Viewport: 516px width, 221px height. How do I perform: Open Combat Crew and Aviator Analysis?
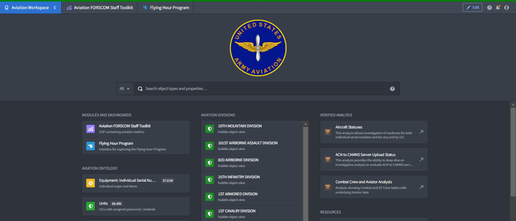[x=374, y=187]
